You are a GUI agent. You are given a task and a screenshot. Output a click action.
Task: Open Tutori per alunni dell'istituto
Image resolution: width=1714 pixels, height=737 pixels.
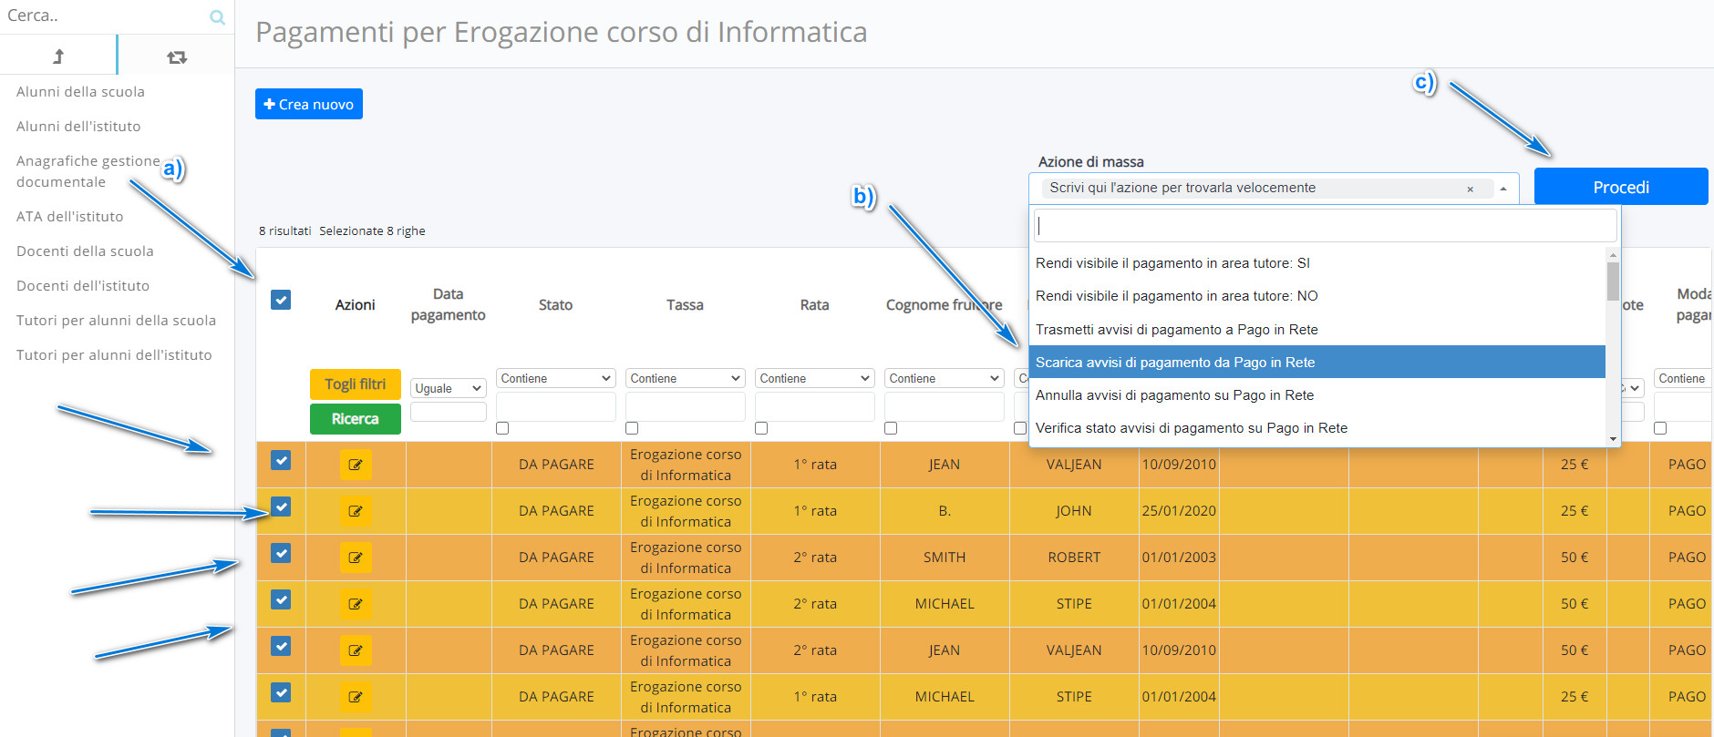click(114, 355)
